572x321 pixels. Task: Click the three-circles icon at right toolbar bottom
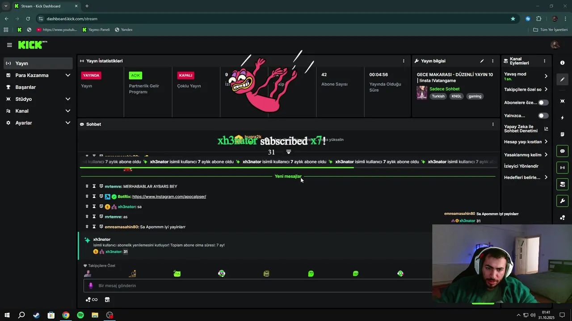click(562, 218)
